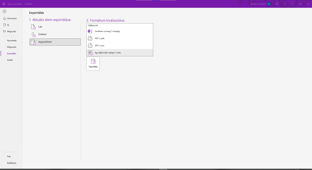The width and height of the screenshot is (312, 170).
Task: Open the Nyomtatás menu item
Action: point(12,41)
